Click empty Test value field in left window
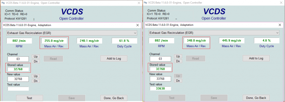This screenshot has width=285, height=102. (18, 89)
